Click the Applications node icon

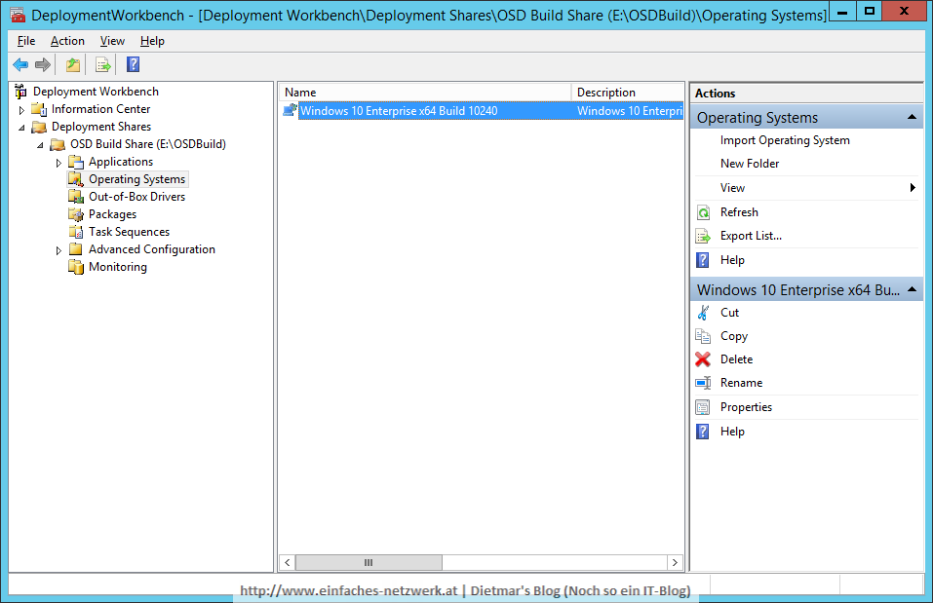pos(76,162)
